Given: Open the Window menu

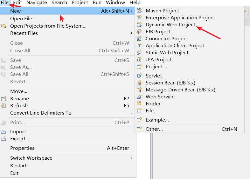Looking at the screenshot, I should coord(115,3).
